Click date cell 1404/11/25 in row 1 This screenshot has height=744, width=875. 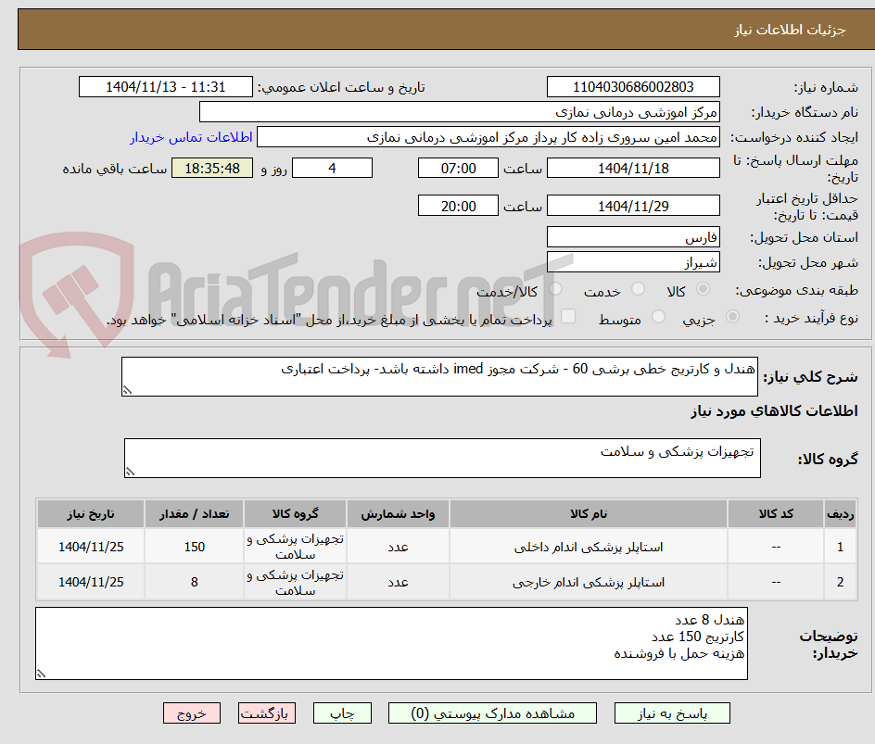pos(91,548)
